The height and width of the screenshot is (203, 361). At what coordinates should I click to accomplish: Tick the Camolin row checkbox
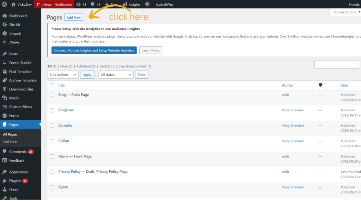tap(52, 126)
